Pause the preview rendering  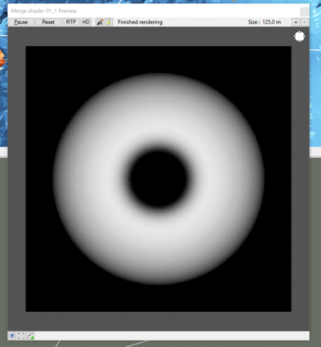[x=21, y=22]
